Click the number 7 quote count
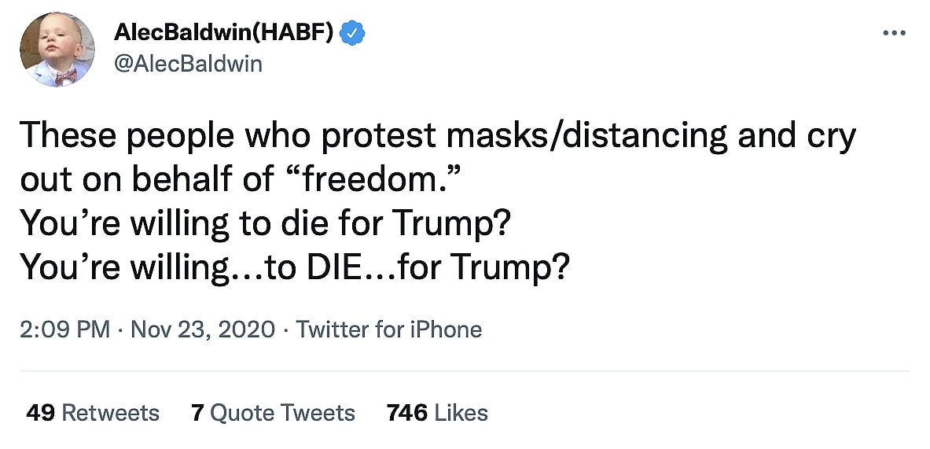This screenshot has width=930, height=449. [197, 413]
